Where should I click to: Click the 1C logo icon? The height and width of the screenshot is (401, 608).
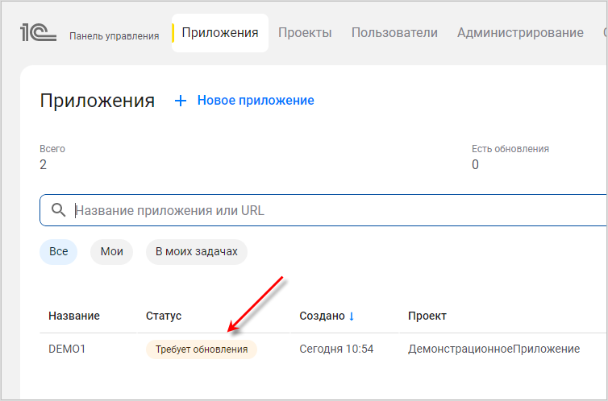(x=39, y=32)
